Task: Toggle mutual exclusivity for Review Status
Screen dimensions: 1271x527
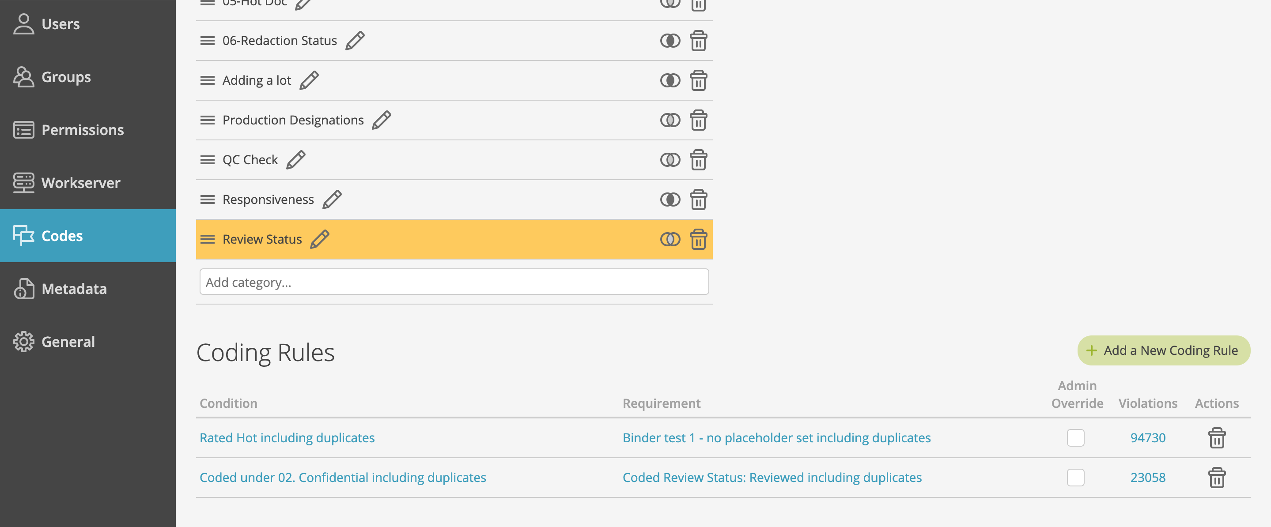Action: pyautogui.click(x=670, y=239)
